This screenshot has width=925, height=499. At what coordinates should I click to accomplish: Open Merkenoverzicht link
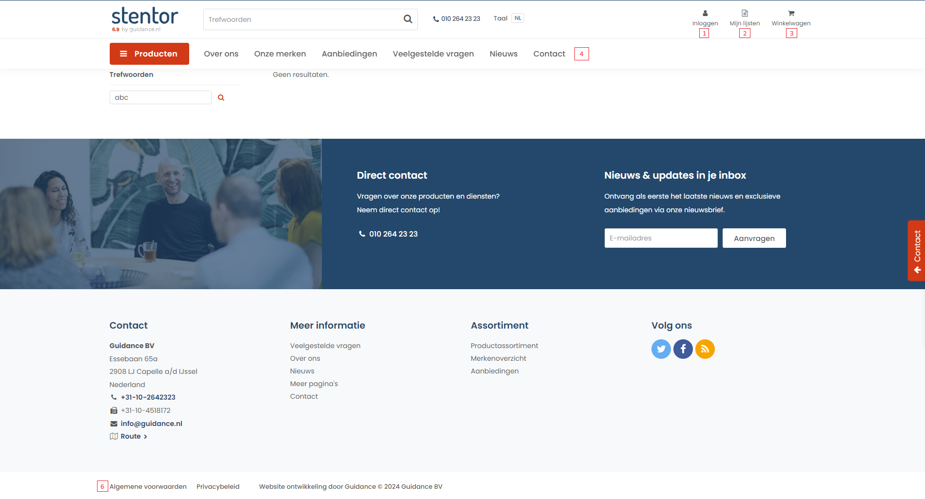point(498,358)
